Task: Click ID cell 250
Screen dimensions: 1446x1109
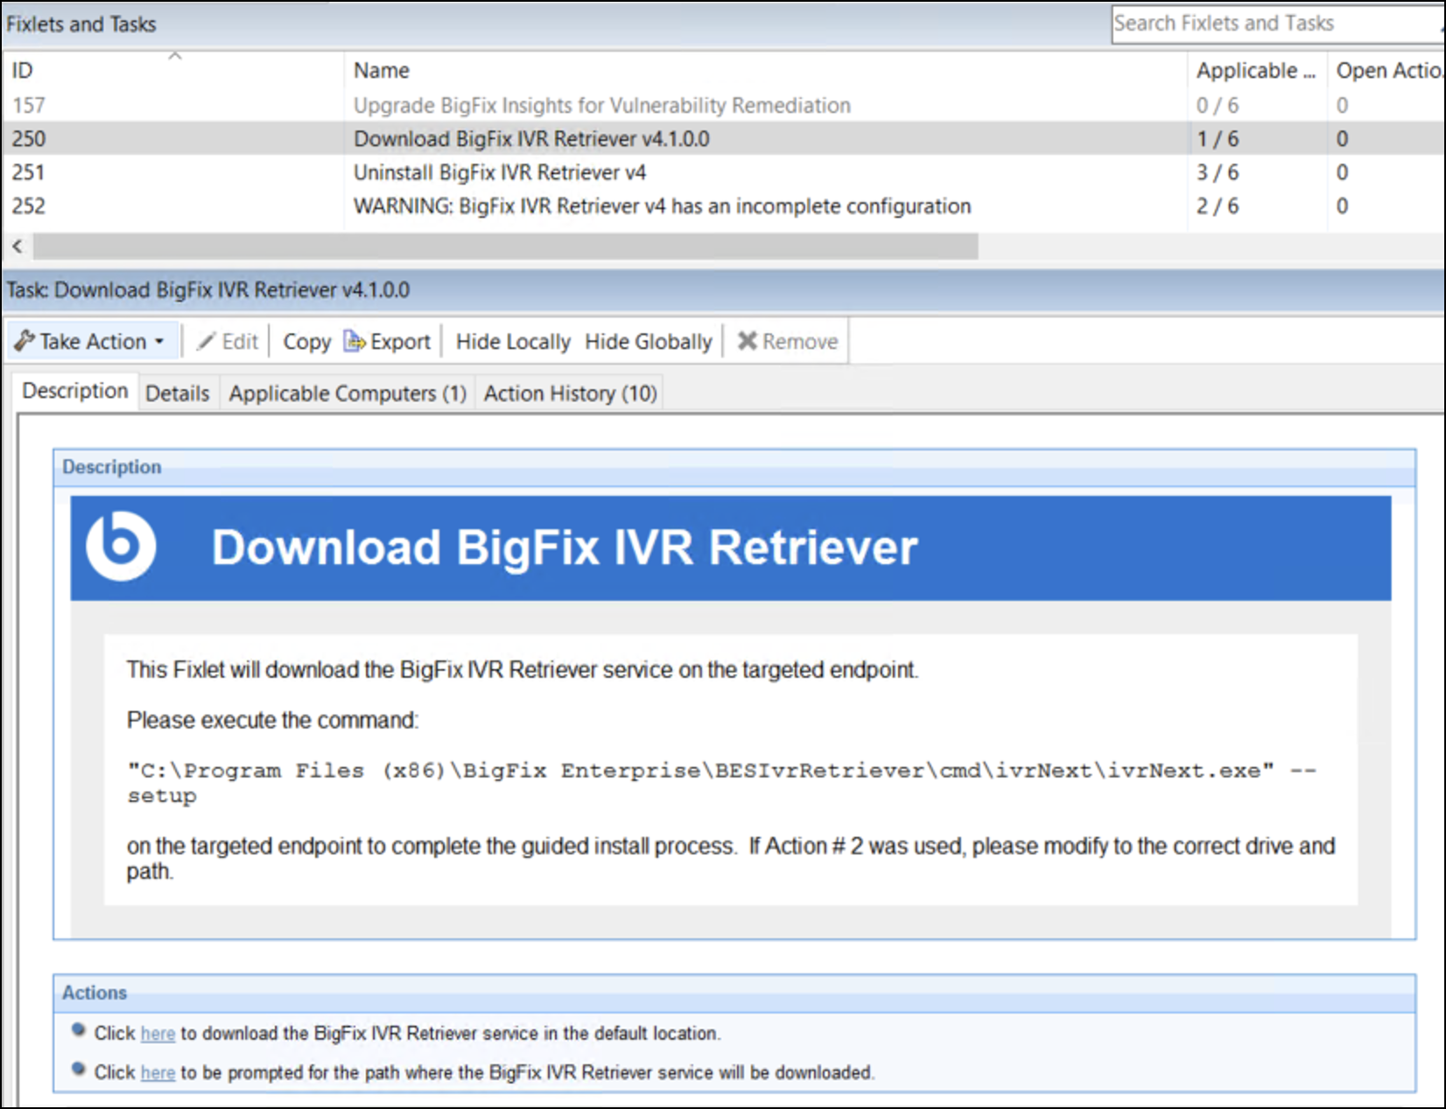Action: [29, 138]
